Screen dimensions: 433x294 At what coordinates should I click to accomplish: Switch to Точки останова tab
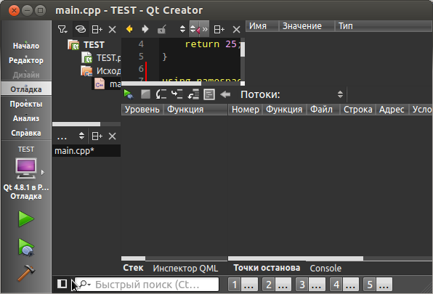pos(267,268)
